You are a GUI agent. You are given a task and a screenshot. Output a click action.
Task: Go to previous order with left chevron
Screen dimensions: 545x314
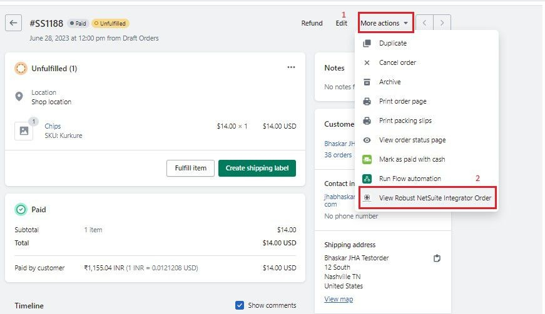click(424, 23)
